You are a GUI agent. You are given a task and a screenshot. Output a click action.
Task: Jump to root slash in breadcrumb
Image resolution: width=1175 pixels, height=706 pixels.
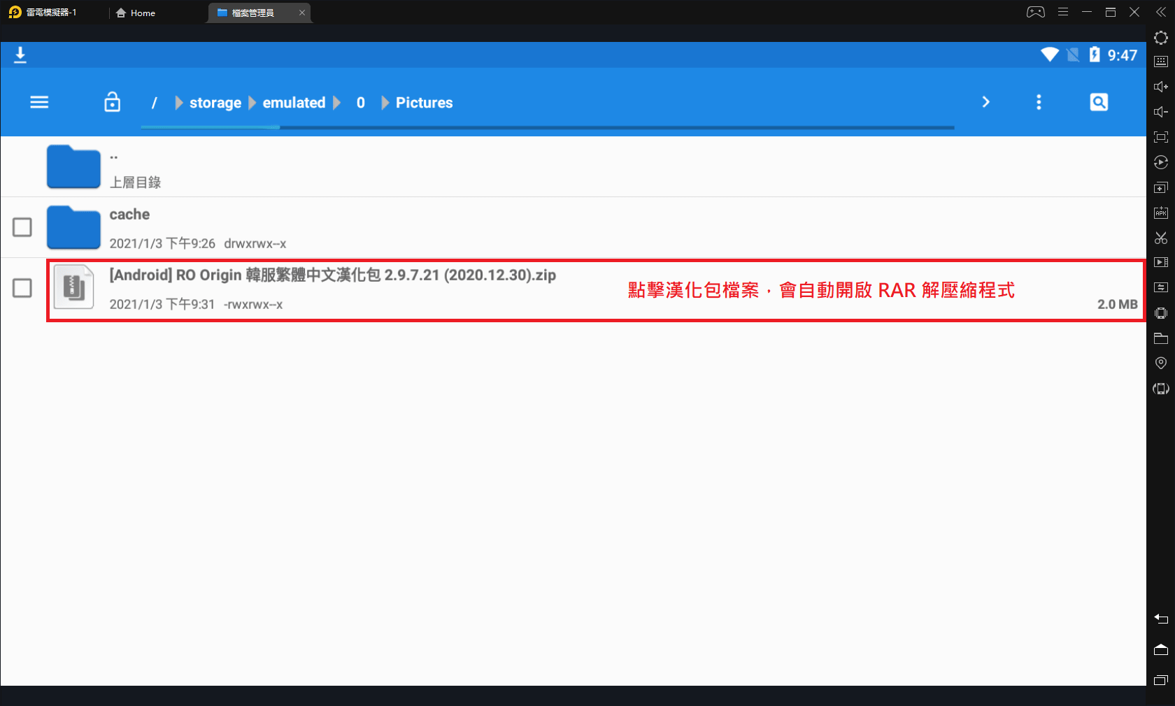pos(154,103)
